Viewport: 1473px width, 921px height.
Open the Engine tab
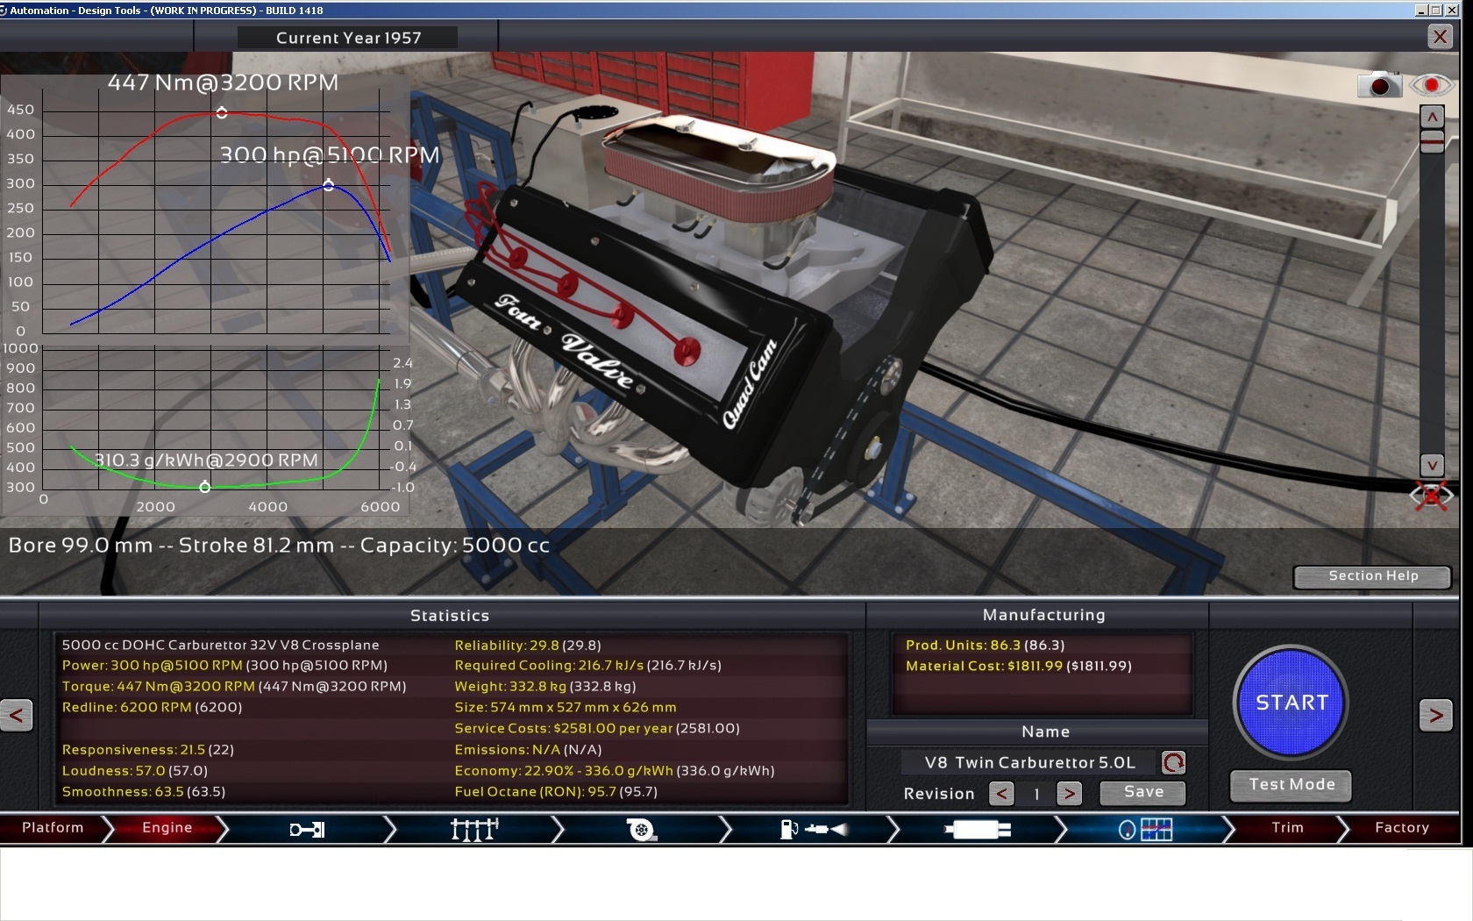pos(167,828)
